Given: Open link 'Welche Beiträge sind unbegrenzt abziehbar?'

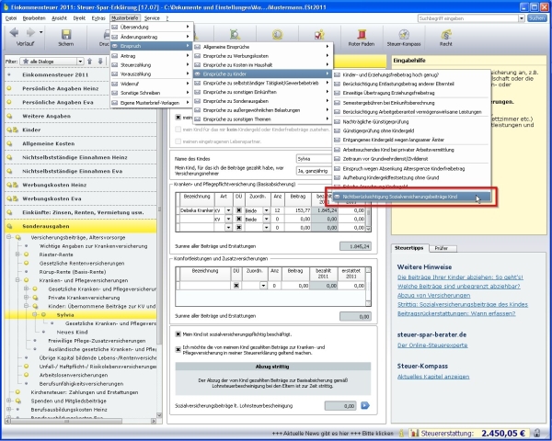Looking at the screenshot, I should point(459,287).
